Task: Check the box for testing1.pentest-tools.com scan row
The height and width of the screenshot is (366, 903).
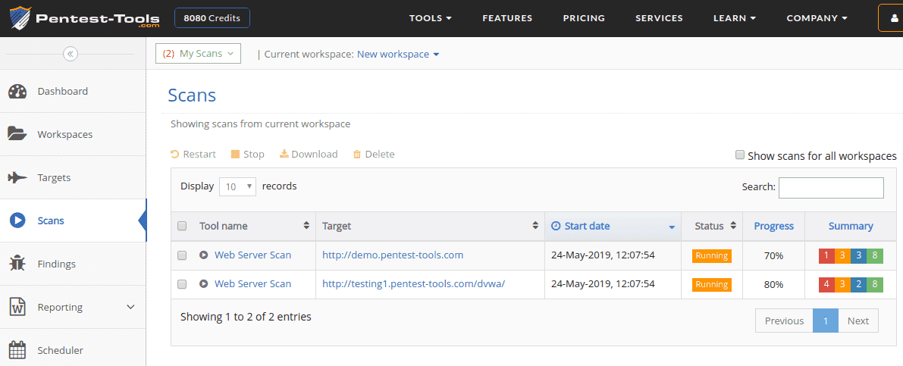Action: coord(182,284)
